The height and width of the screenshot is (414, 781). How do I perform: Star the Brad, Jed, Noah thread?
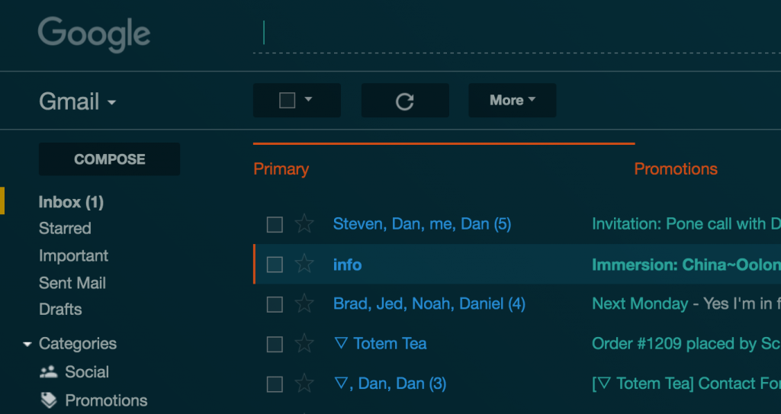pos(304,304)
